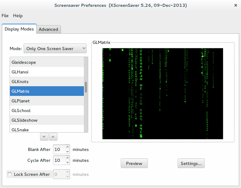Increase the Blank After value
The image size is (241, 188).
click(67, 147)
